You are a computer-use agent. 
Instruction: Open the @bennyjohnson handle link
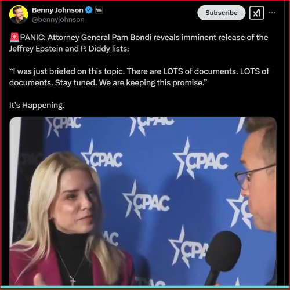pos(58,20)
